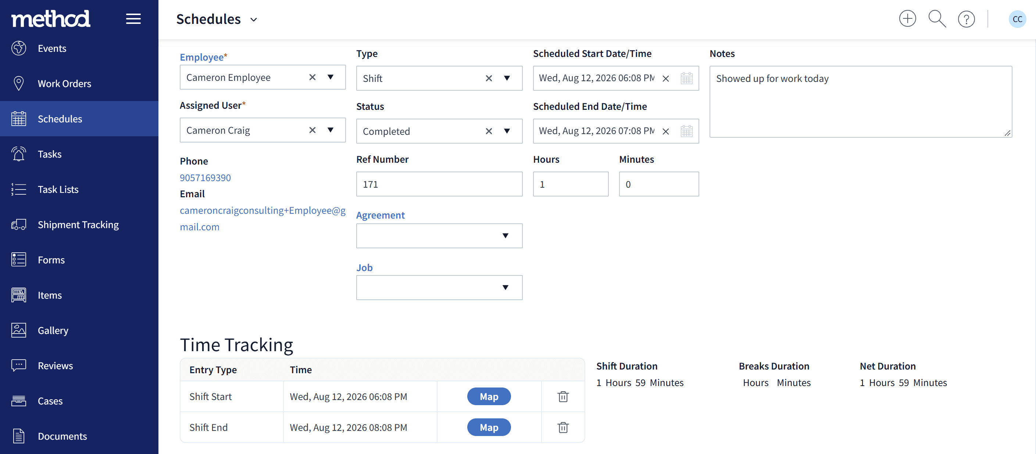Image resolution: width=1036 pixels, height=454 pixels.
Task: Click phone number 9057169390 link
Action: click(x=205, y=177)
